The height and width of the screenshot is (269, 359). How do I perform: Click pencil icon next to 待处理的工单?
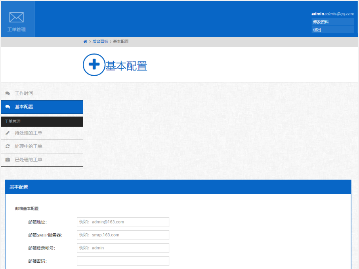coord(8,133)
